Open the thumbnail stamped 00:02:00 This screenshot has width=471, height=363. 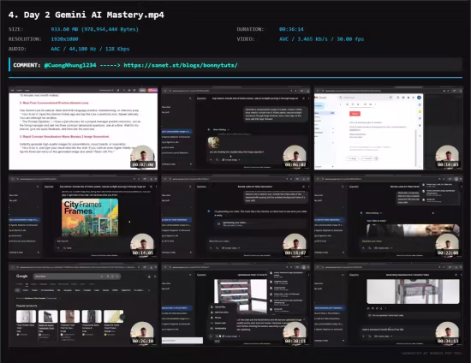click(83, 128)
